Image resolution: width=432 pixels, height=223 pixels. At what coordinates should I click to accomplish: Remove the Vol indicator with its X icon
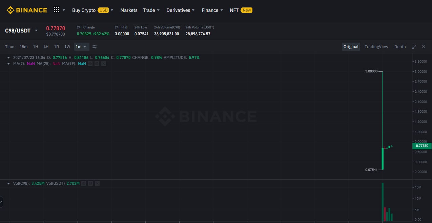pos(97,183)
